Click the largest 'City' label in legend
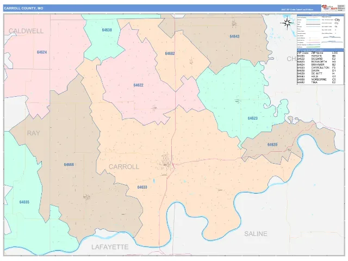The width and height of the screenshot is (348, 261). coord(337,20)
